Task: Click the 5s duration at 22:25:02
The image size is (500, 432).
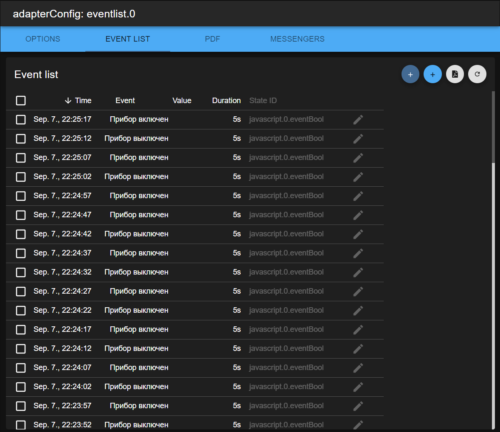Action: click(236, 177)
